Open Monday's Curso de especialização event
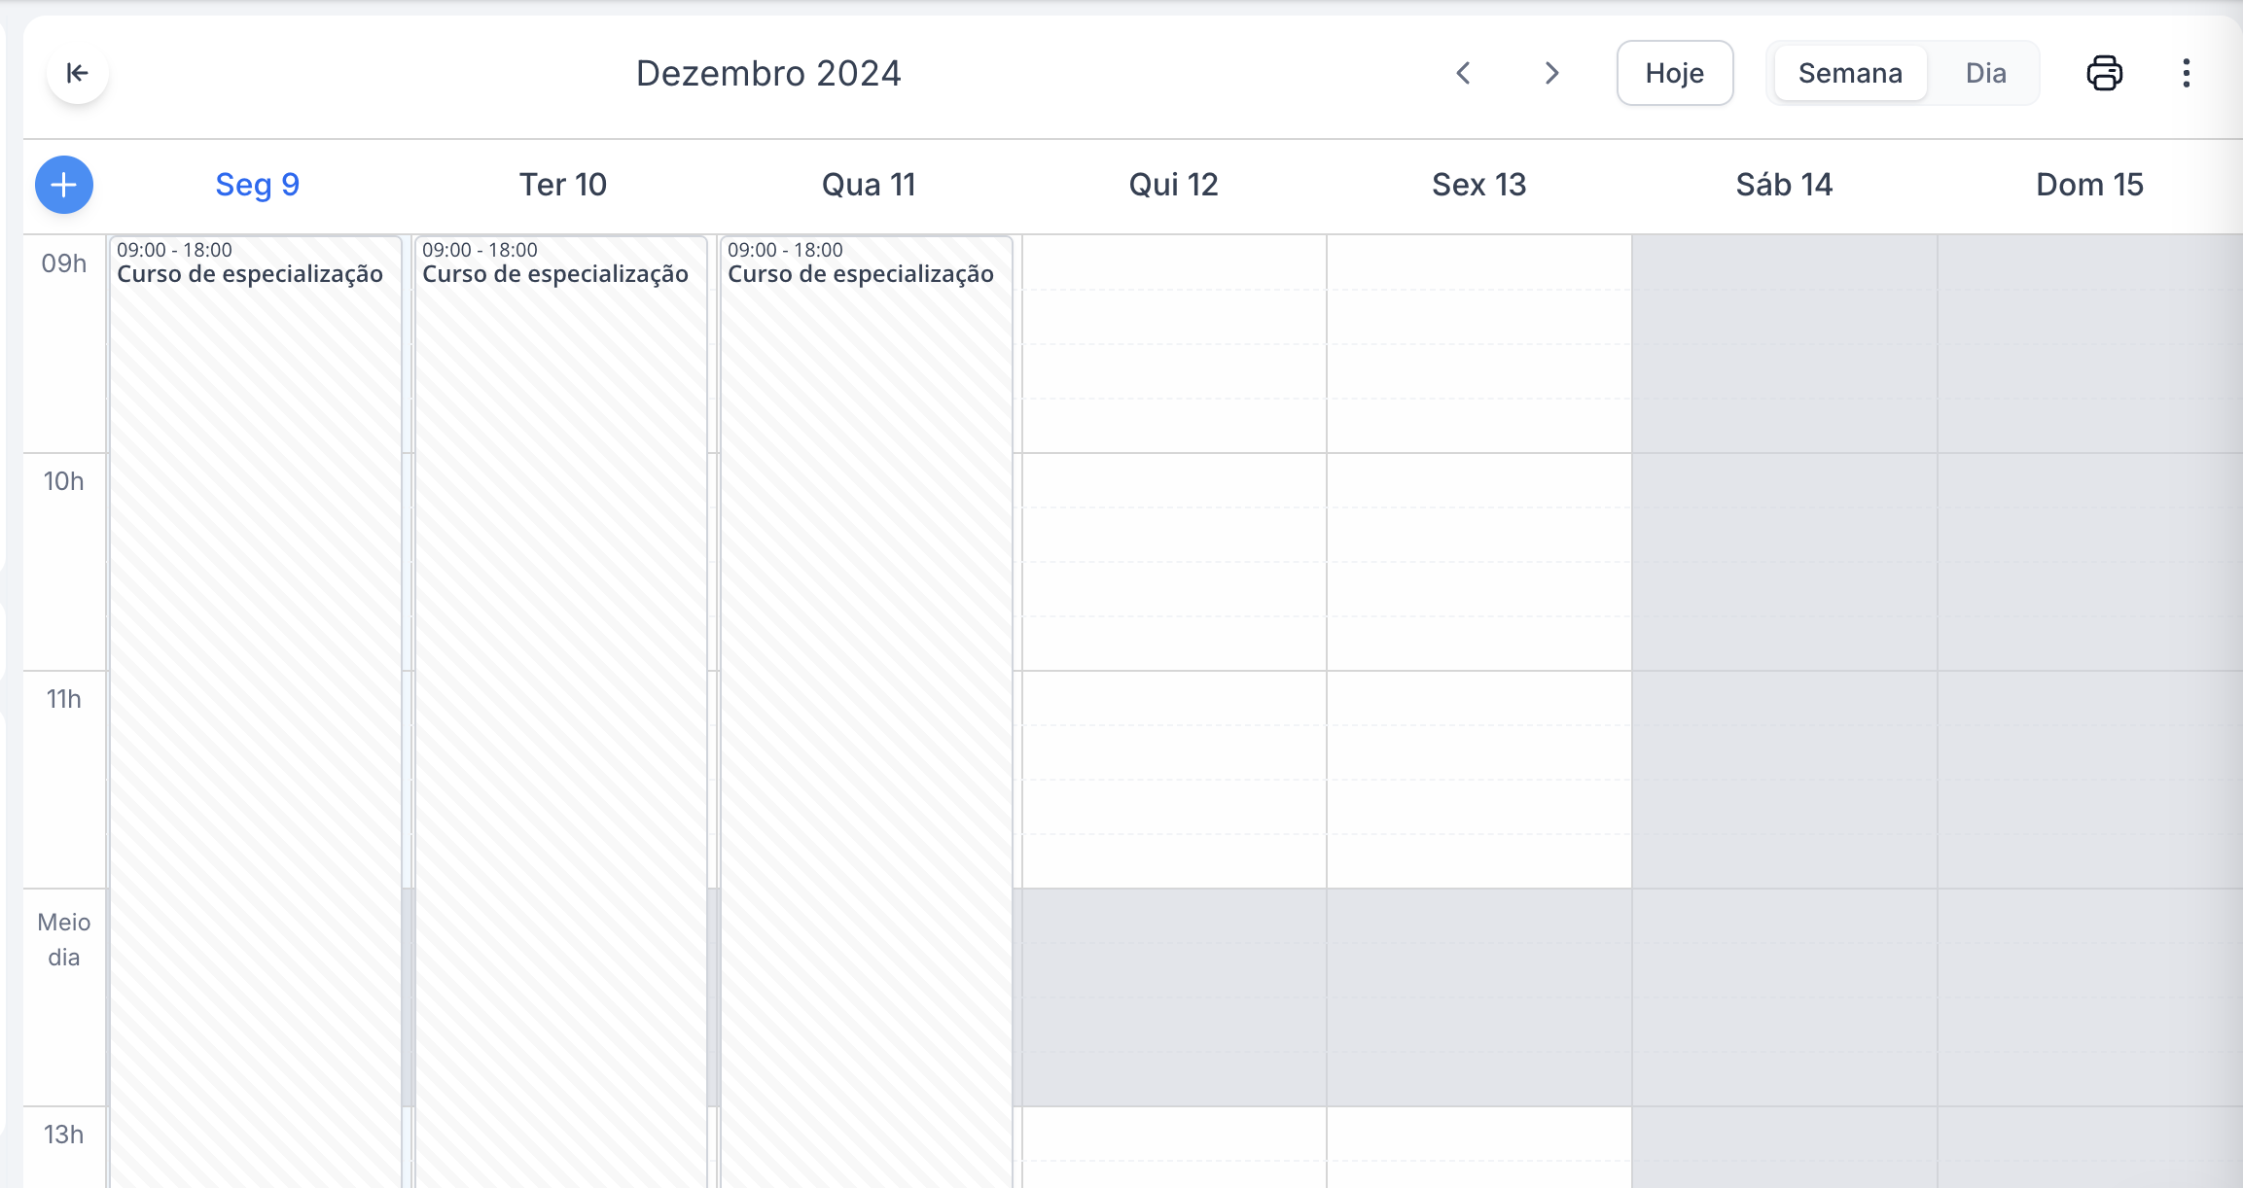2243x1188 pixels. point(256,583)
